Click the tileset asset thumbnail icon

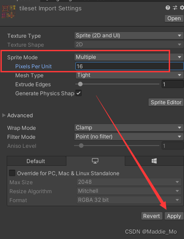tap(9, 12)
